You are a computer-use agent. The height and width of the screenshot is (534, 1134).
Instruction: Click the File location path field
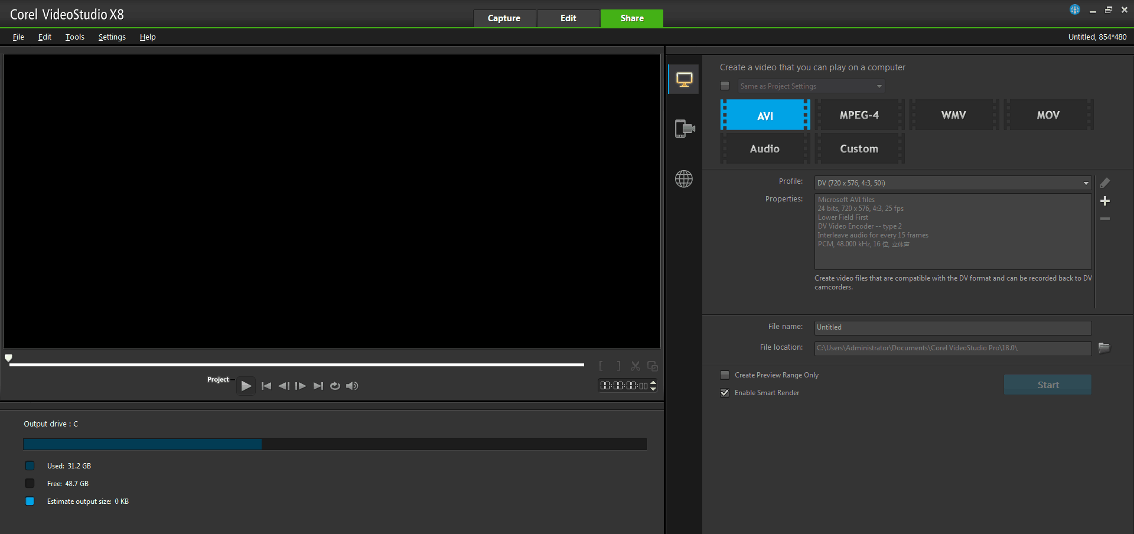(953, 348)
